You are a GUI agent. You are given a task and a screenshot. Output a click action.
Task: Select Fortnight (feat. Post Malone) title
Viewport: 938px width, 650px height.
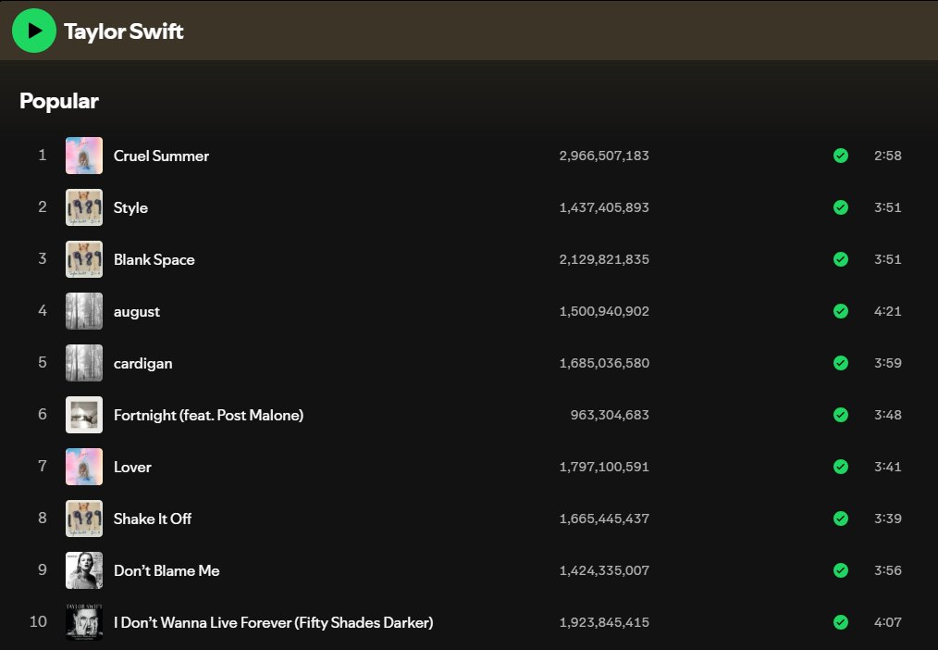(208, 415)
